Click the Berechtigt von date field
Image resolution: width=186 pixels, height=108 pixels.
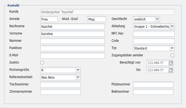(x=157, y=63)
